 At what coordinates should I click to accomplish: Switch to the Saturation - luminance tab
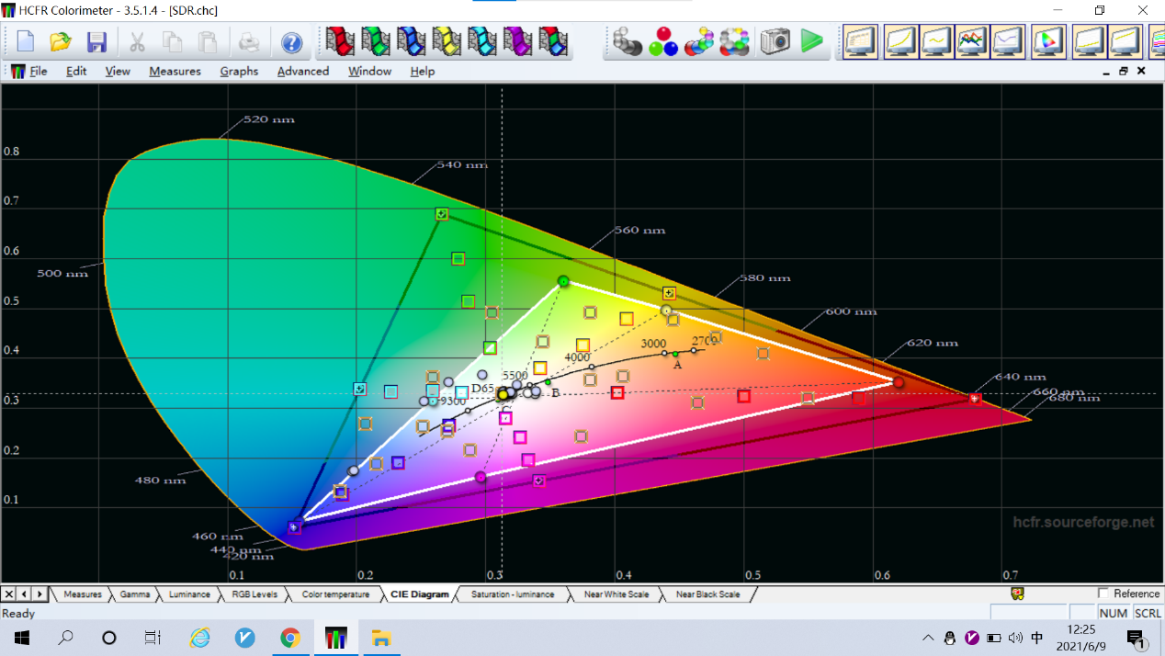click(x=513, y=594)
